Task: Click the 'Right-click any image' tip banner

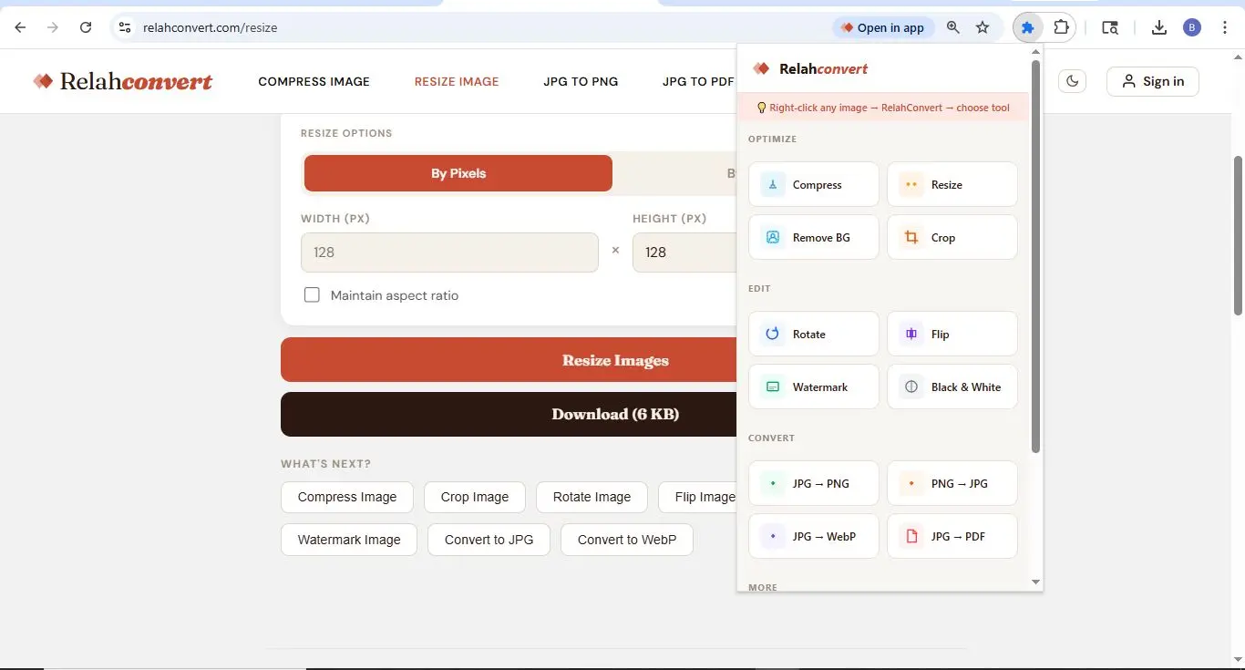Action: tap(883, 108)
